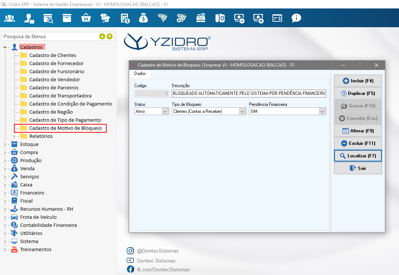Viewport: 399px width, 275px height.
Task: Open Cadastro de Região menu item
Action: click(51, 112)
